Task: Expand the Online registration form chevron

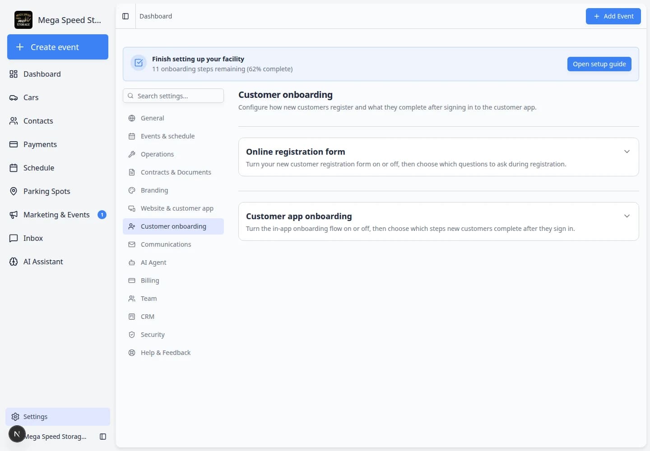Action: (627, 152)
